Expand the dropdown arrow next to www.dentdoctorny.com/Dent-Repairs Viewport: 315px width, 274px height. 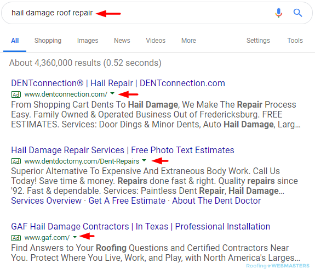tap(144, 160)
